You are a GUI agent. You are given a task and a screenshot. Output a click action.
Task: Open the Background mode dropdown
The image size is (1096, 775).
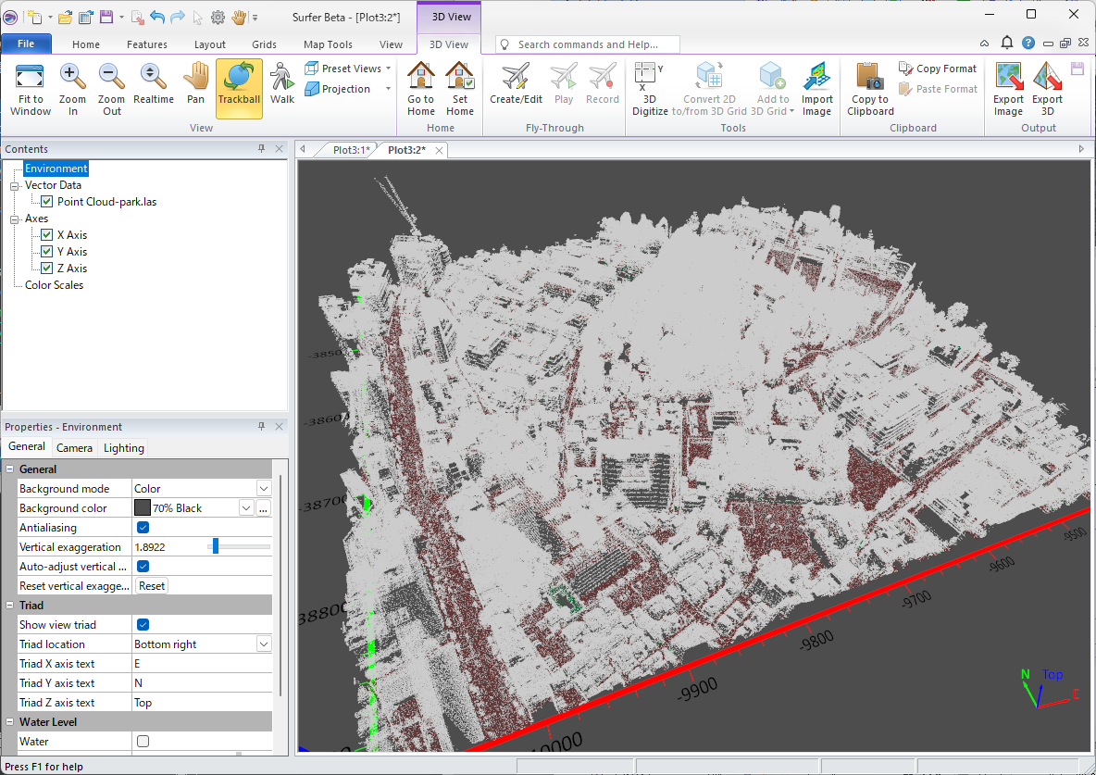pos(264,489)
